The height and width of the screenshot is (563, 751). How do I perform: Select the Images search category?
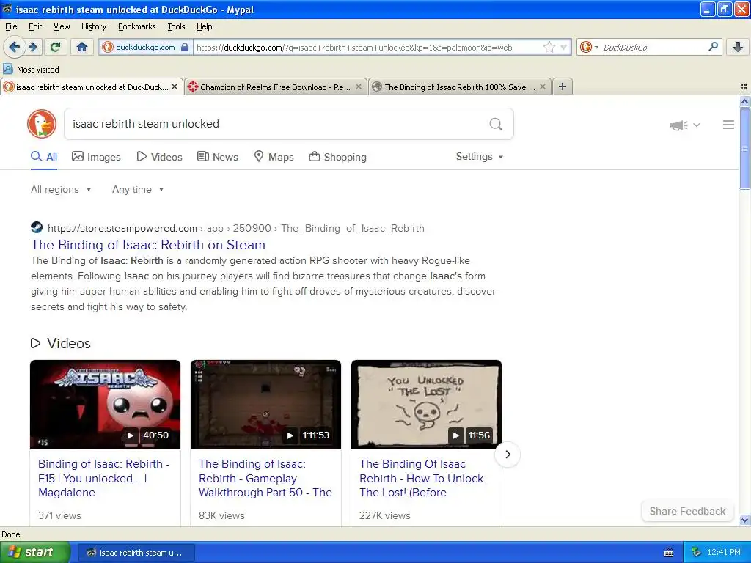[96, 157]
